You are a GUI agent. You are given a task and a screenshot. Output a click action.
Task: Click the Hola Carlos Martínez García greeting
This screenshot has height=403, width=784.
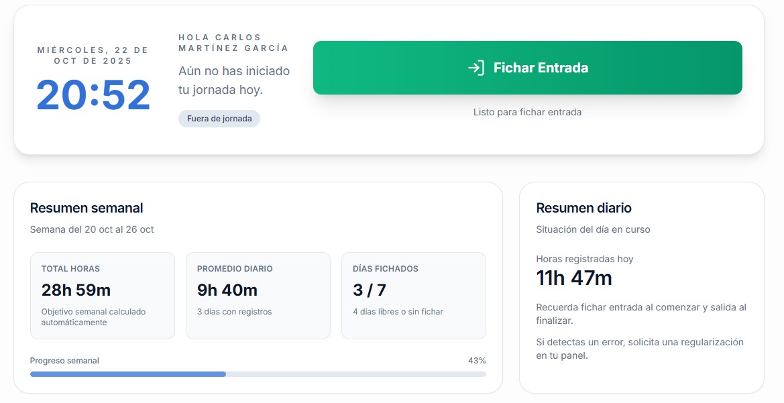click(233, 43)
